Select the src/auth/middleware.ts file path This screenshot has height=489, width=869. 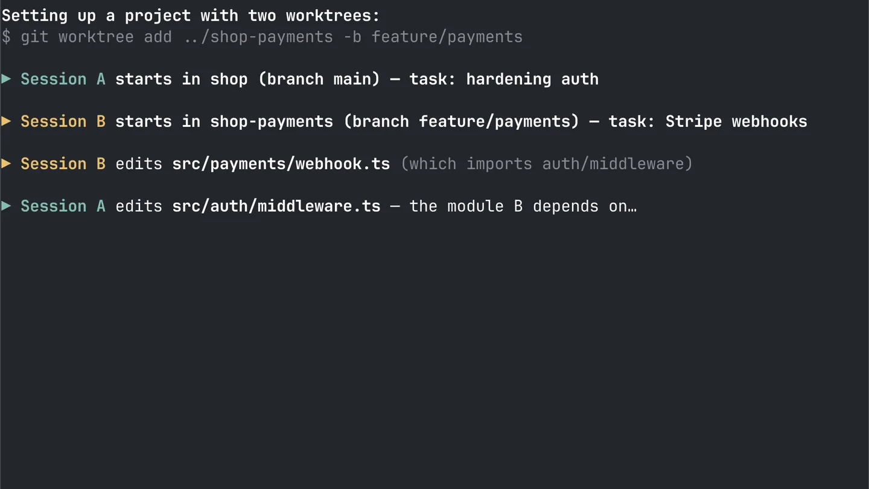tap(276, 206)
